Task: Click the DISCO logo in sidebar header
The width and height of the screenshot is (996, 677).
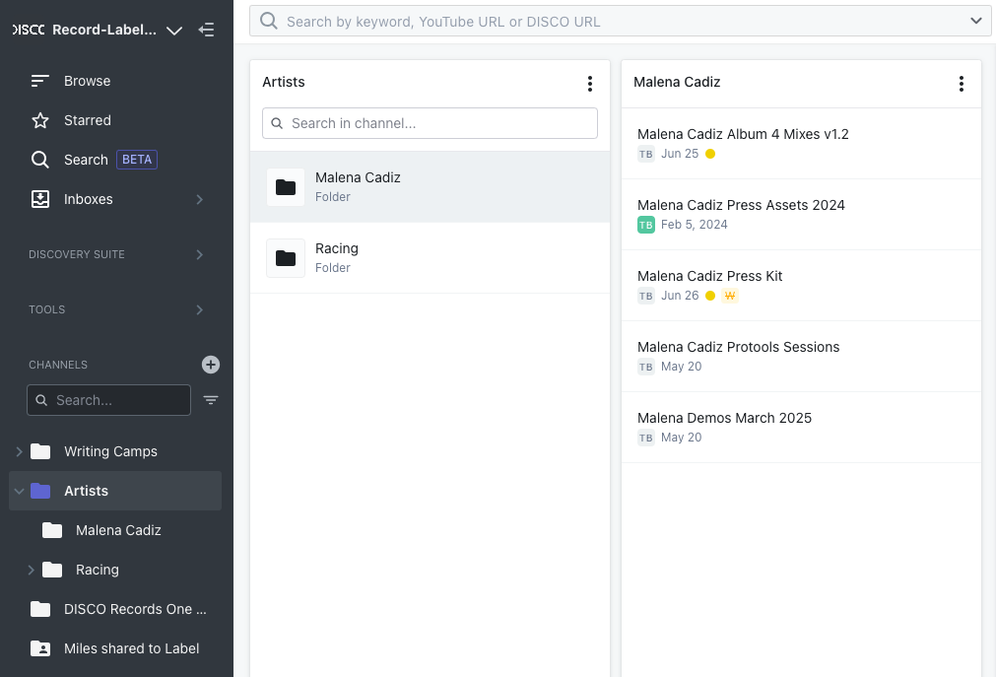Action: 29,30
